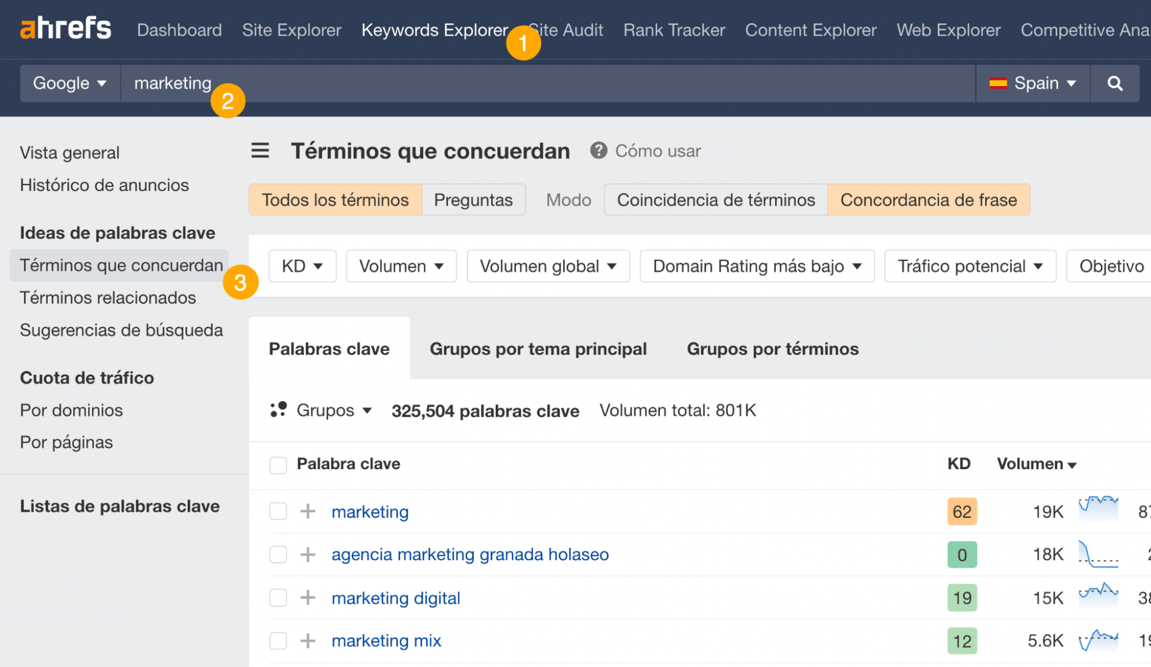Check 'agencia marketing granada holaseo' keyword
This screenshot has height=667, width=1151.
[x=278, y=554]
